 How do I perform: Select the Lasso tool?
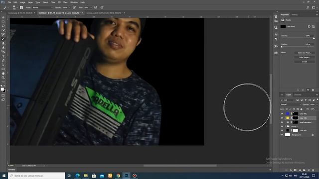click(x=3, y=26)
